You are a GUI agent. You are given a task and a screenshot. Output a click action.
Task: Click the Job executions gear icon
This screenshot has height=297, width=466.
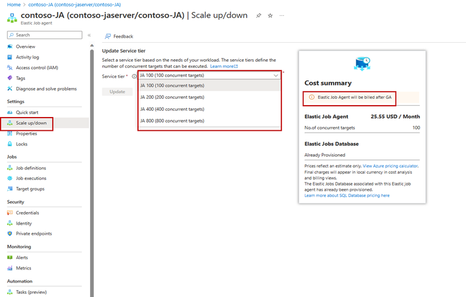tap(10, 178)
